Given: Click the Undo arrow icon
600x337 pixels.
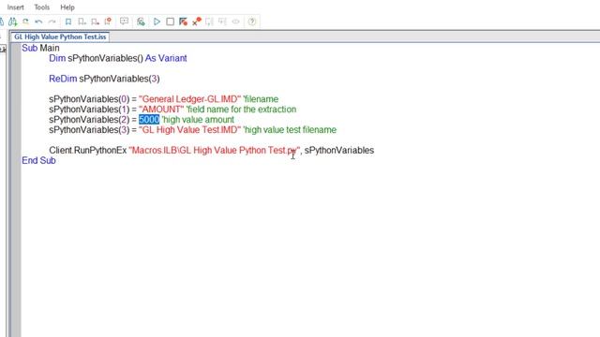Looking at the screenshot, I should tap(38, 22).
